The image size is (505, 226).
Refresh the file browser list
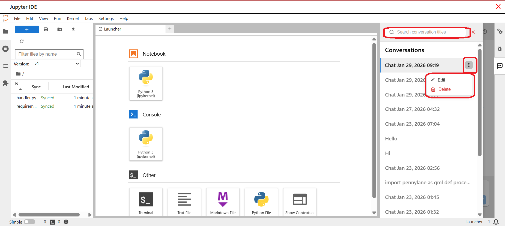coord(22,41)
